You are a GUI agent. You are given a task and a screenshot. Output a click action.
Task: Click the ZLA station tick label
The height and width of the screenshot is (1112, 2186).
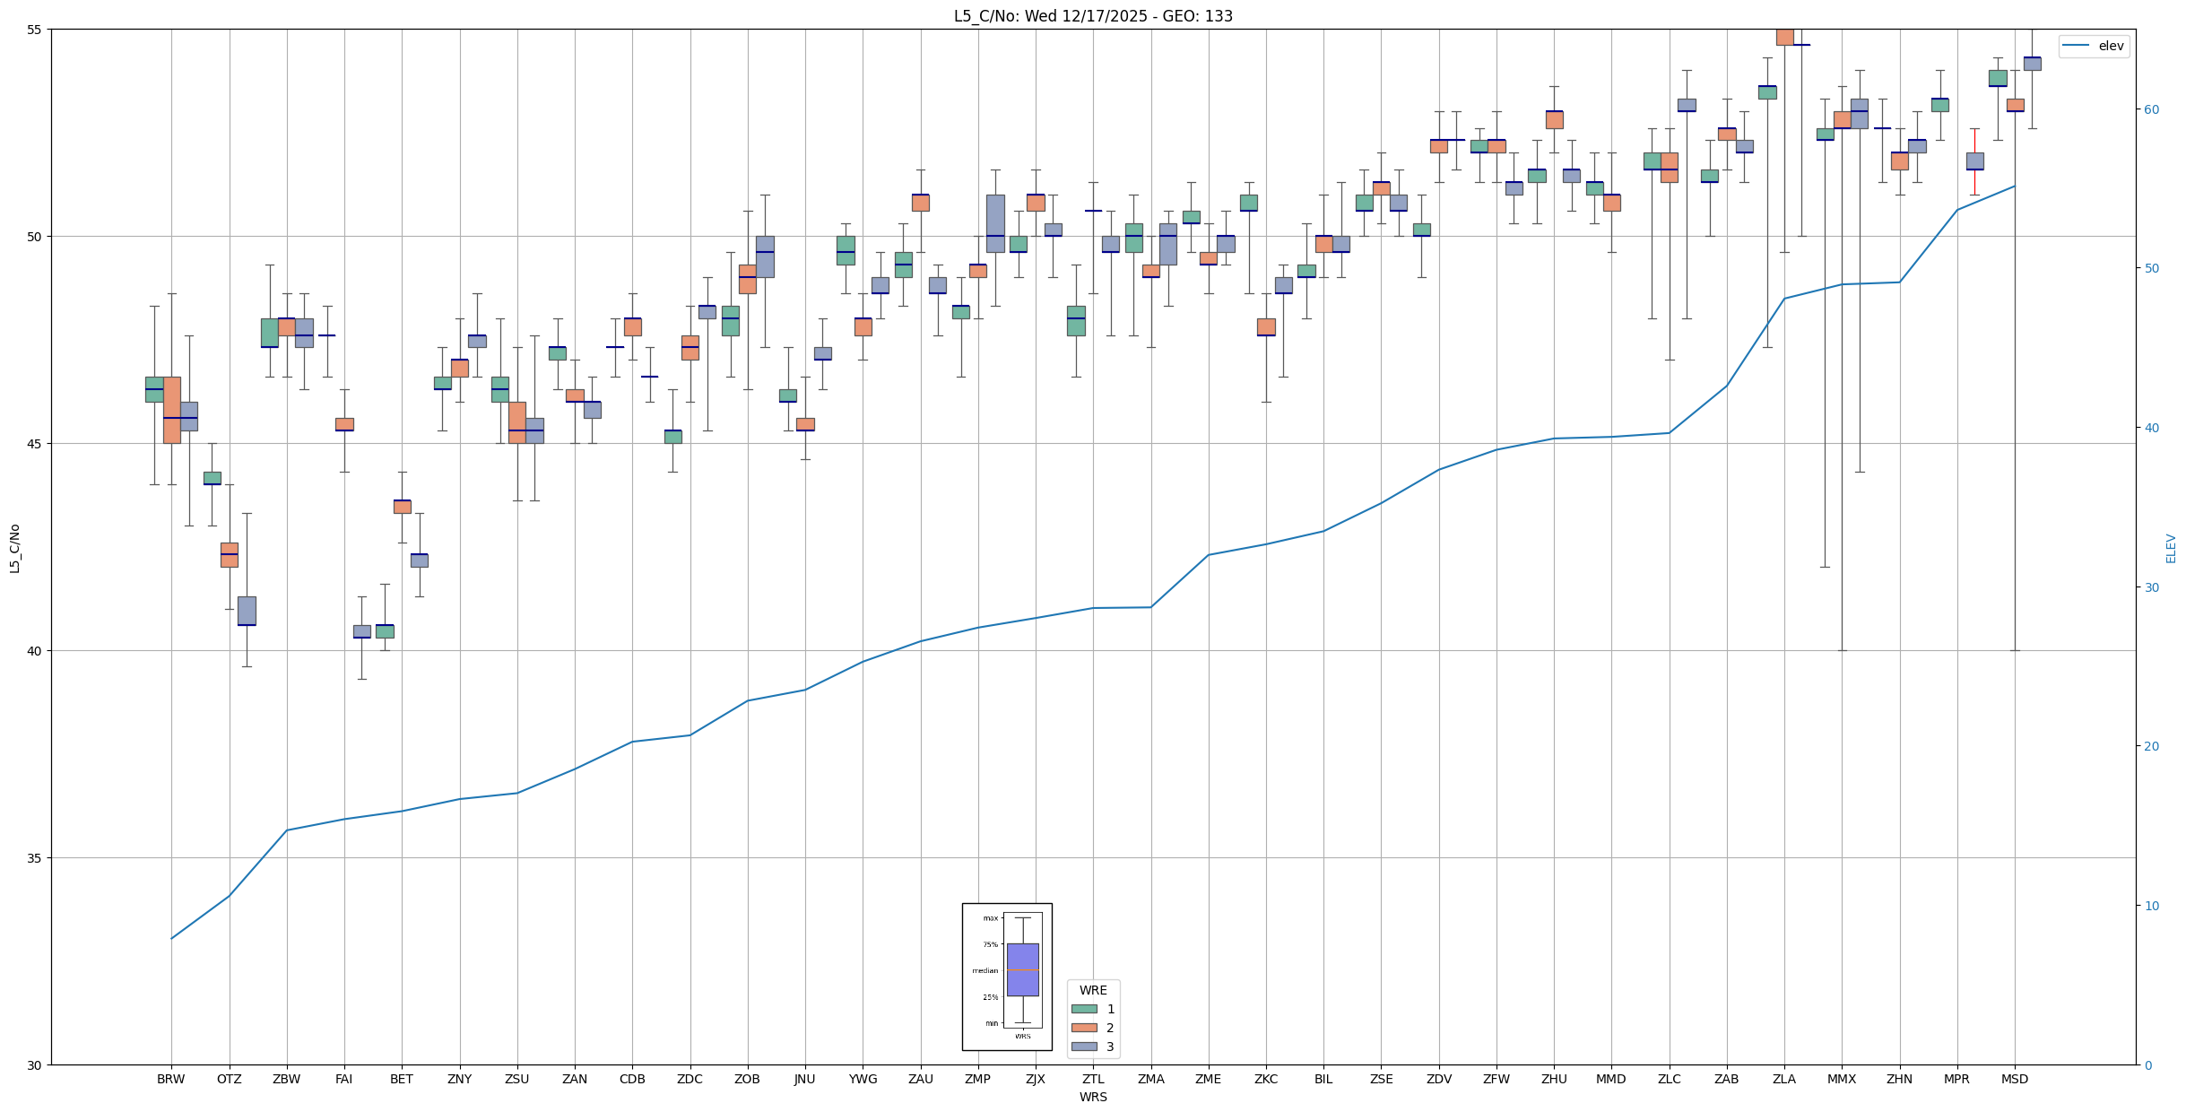[1783, 1079]
